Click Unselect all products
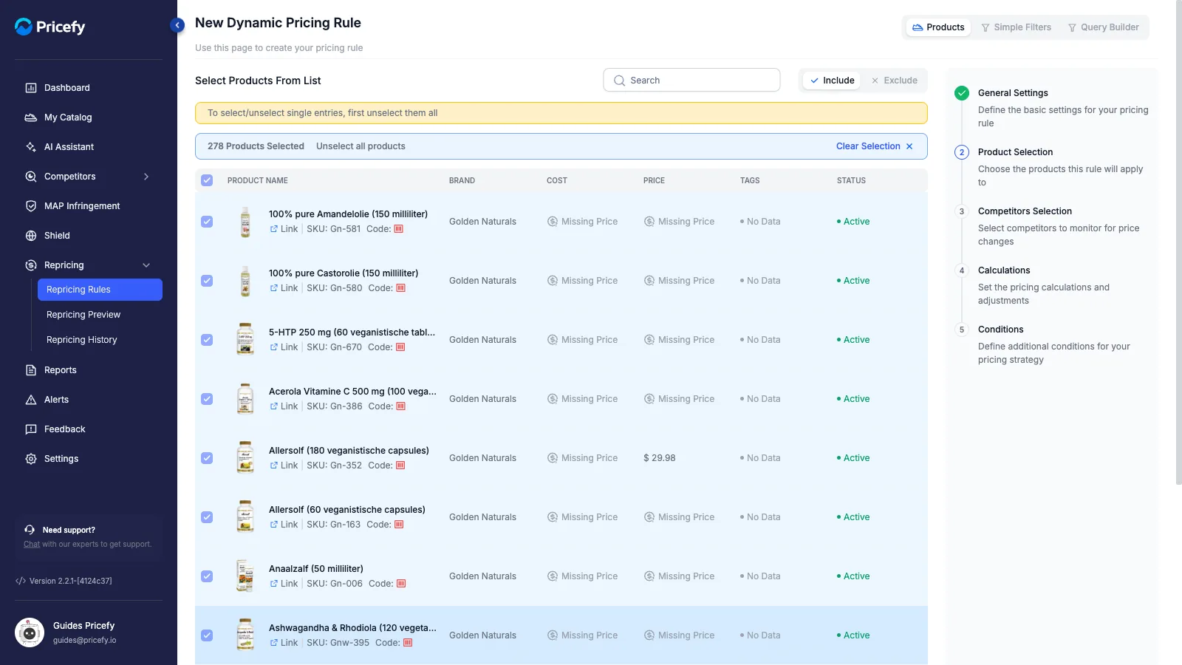 (x=361, y=146)
